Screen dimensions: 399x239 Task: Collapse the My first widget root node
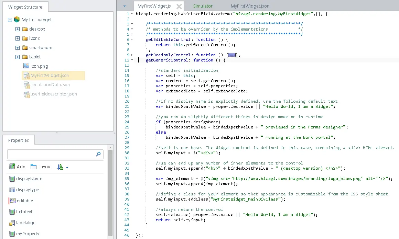(10, 20)
